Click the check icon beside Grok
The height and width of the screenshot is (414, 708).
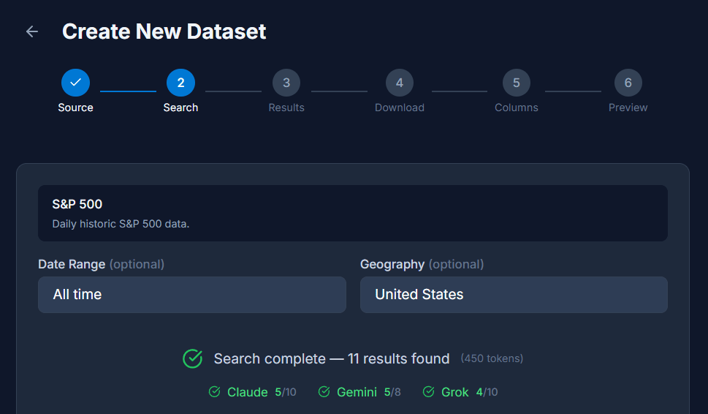428,392
